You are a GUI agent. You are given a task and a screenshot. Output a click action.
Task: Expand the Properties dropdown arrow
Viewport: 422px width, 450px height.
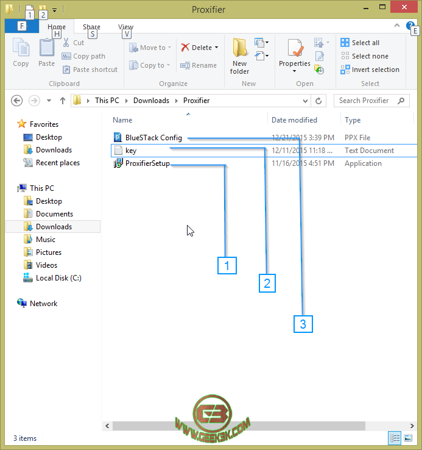tap(294, 71)
